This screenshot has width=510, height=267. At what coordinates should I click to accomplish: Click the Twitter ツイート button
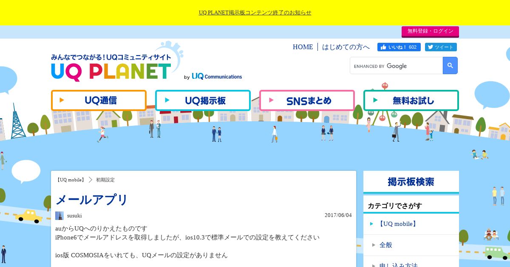[x=441, y=47]
